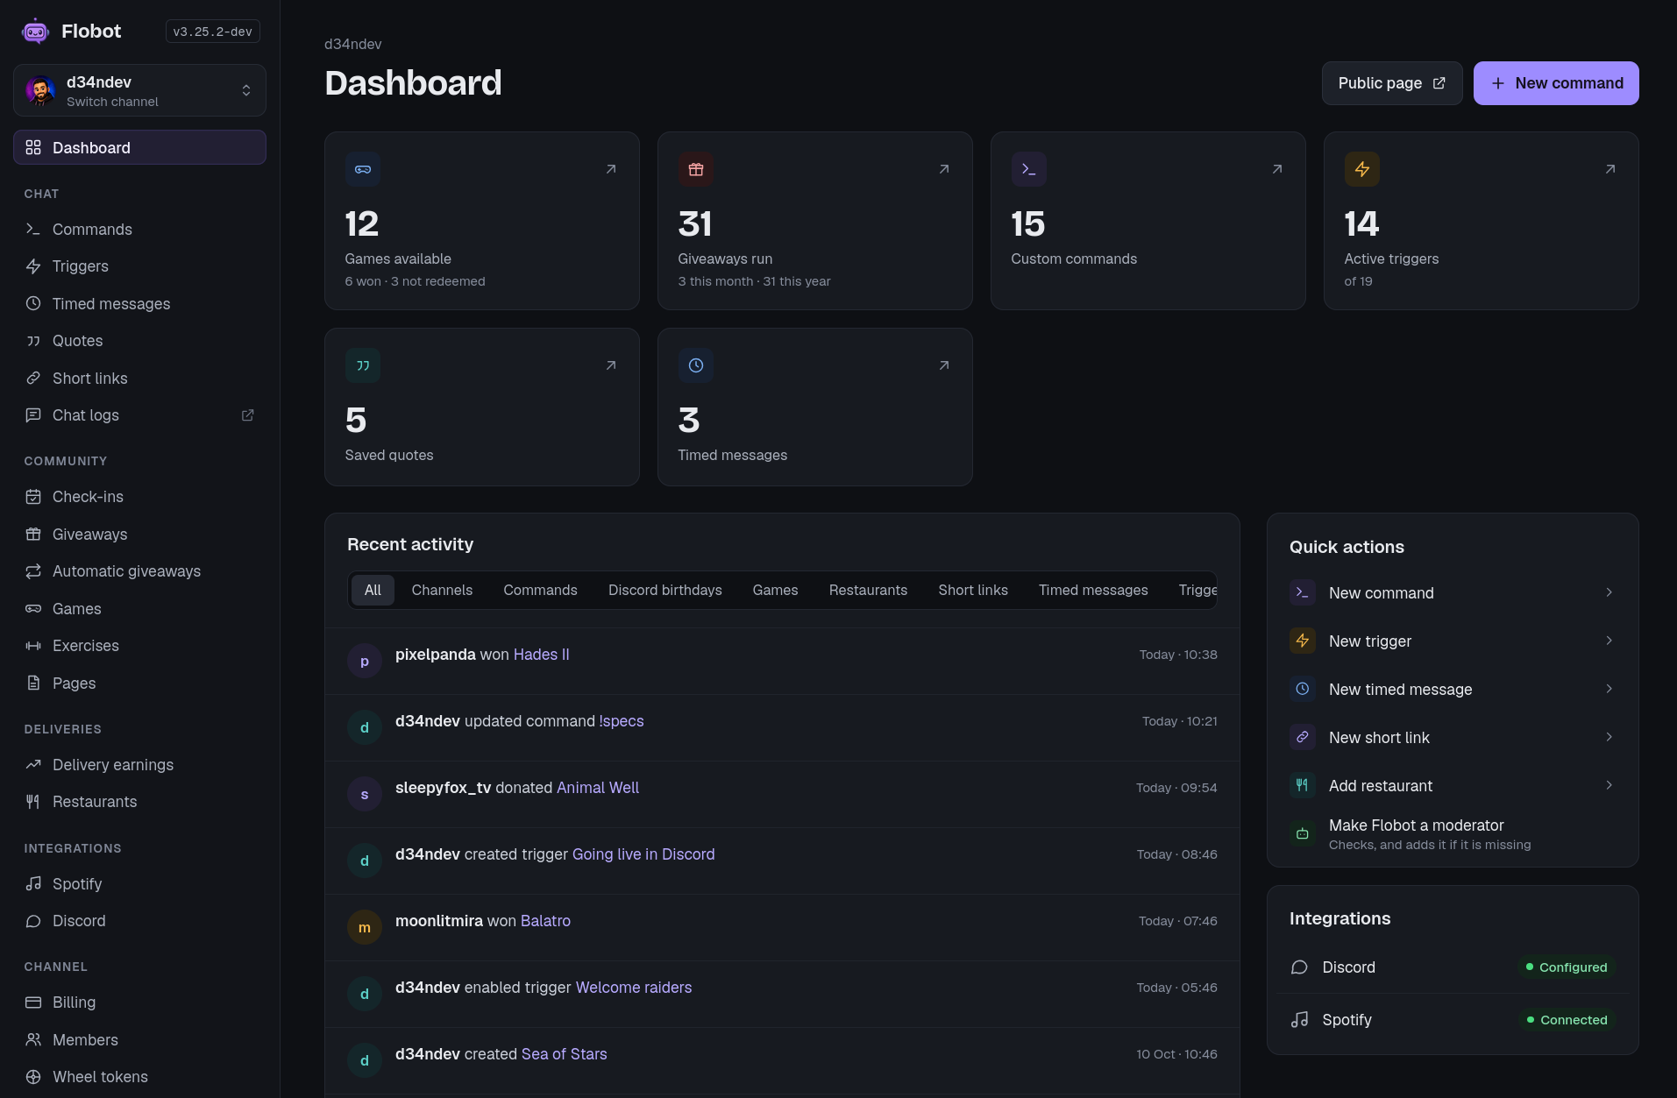Open the Flobot robot logo
Image resolution: width=1677 pixels, height=1098 pixels.
tap(35, 32)
